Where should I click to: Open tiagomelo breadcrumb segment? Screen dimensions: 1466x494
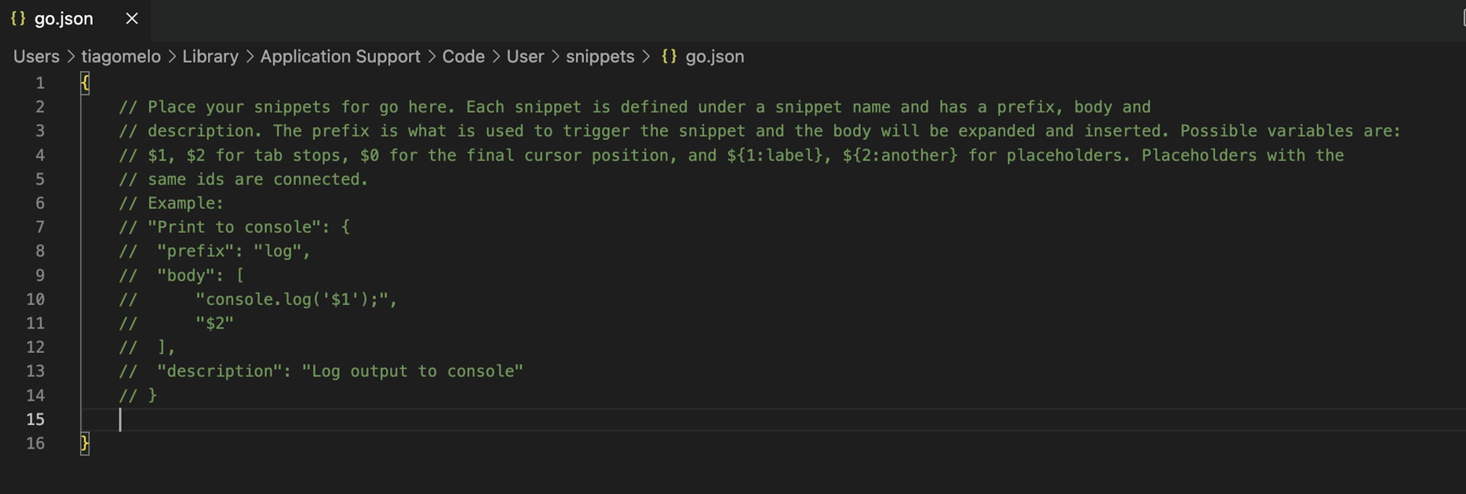click(121, 57)
